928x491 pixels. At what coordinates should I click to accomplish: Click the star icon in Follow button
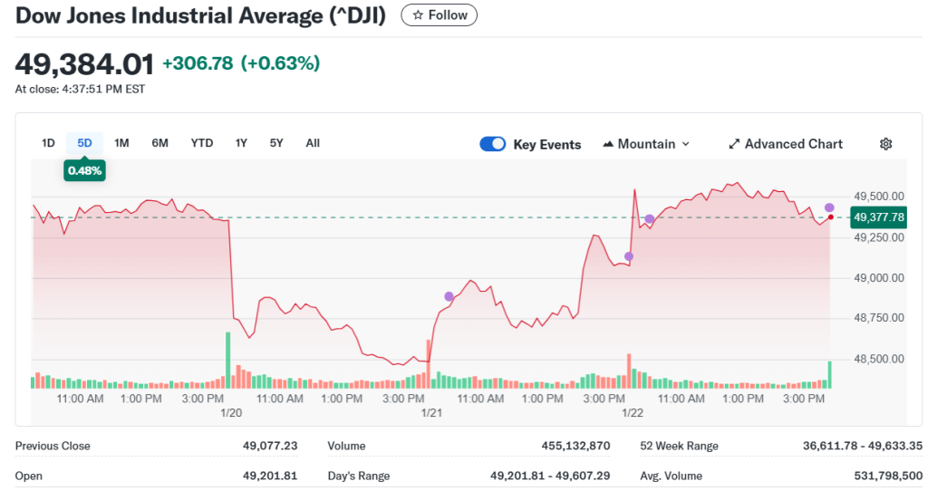point(418,15)
